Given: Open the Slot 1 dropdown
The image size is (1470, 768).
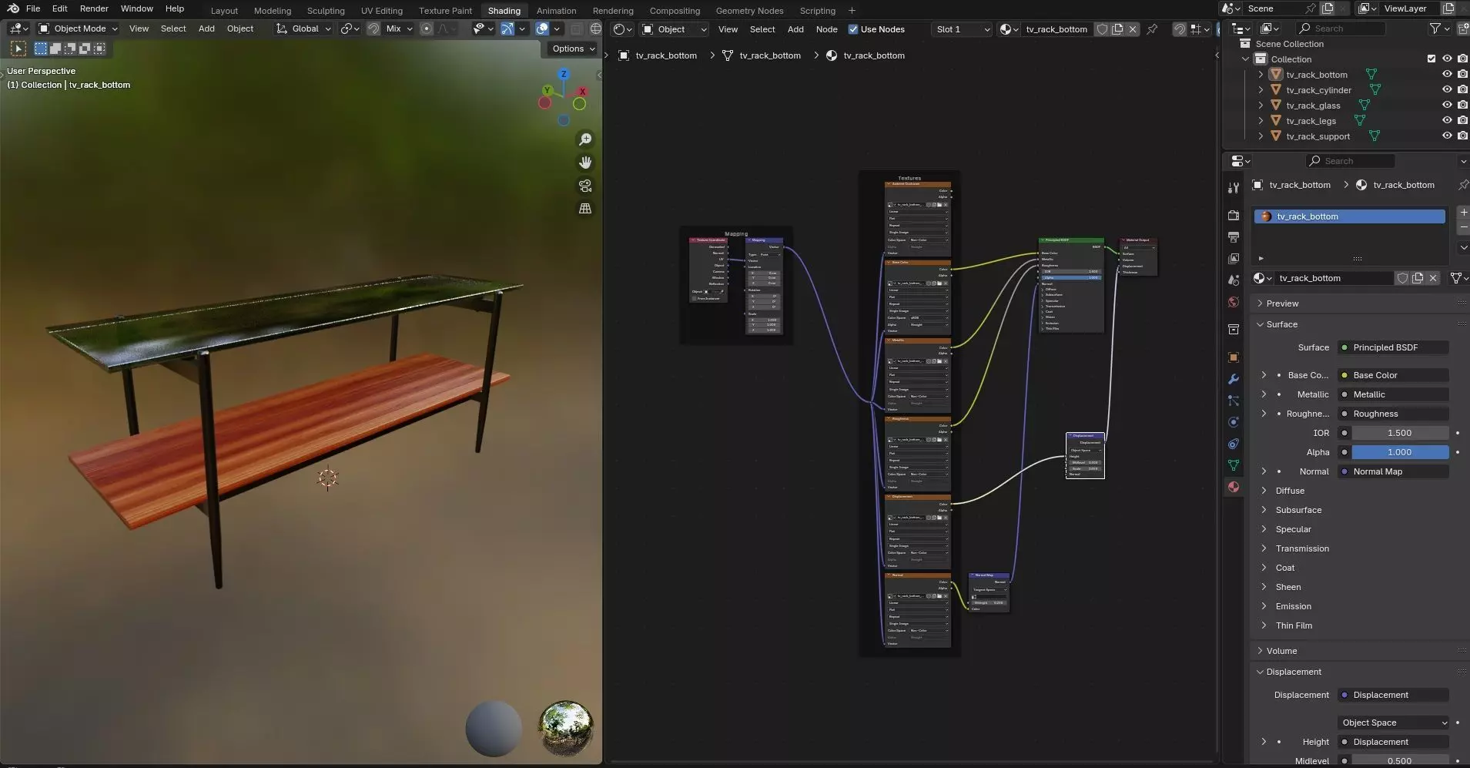Looking at the screenshot, I should point(962,29).
